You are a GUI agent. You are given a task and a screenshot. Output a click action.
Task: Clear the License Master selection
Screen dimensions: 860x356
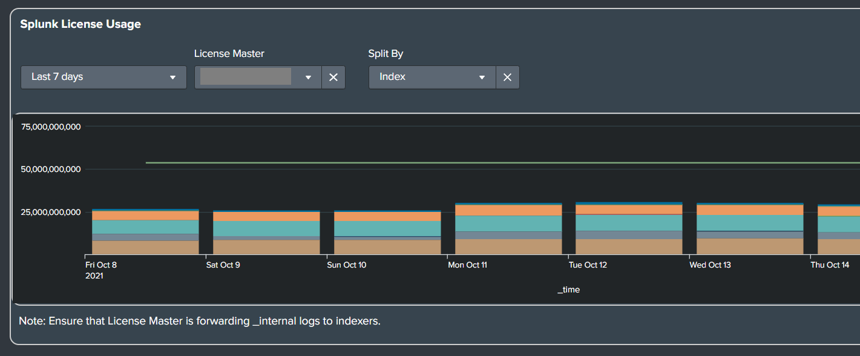(x=333, y=77)
